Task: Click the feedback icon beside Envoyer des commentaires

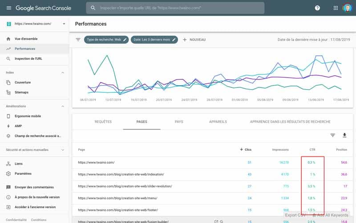Action: 8,187
